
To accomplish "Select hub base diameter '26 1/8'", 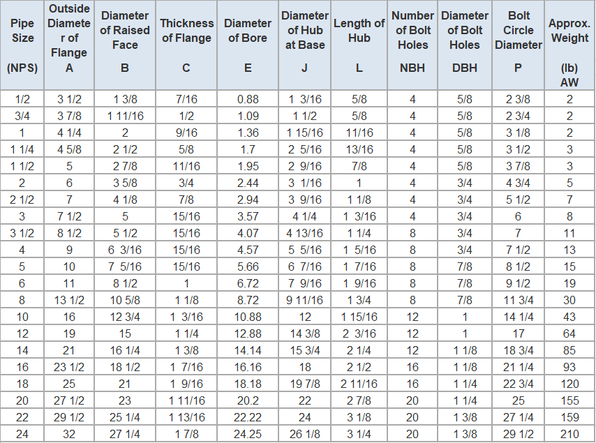I will pos(305,433).
